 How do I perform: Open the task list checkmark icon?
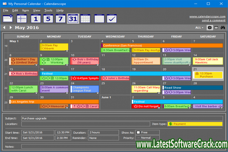click(111, 18)
